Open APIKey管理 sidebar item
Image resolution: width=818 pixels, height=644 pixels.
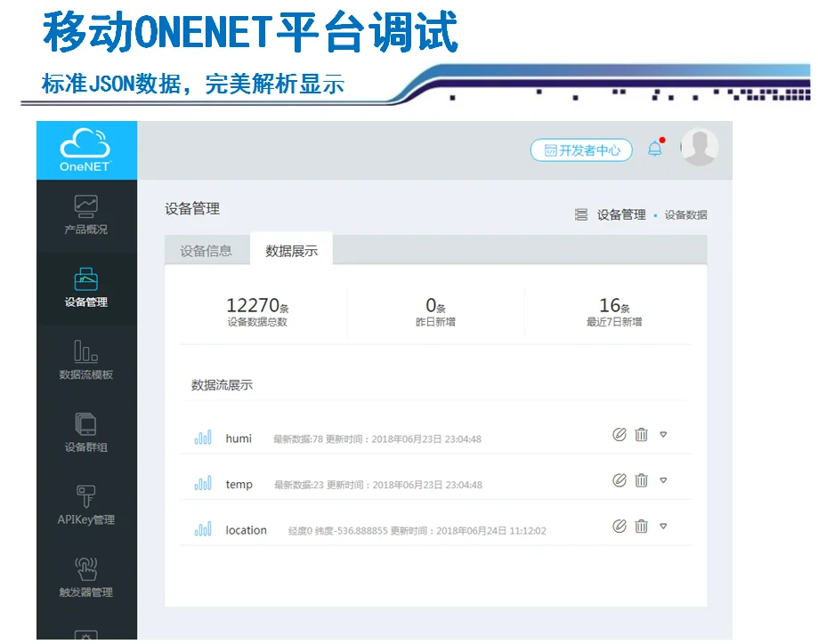tap(86, 504)
